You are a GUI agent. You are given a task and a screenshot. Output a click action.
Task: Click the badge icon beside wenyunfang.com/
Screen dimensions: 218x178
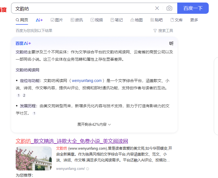point(87,169)
